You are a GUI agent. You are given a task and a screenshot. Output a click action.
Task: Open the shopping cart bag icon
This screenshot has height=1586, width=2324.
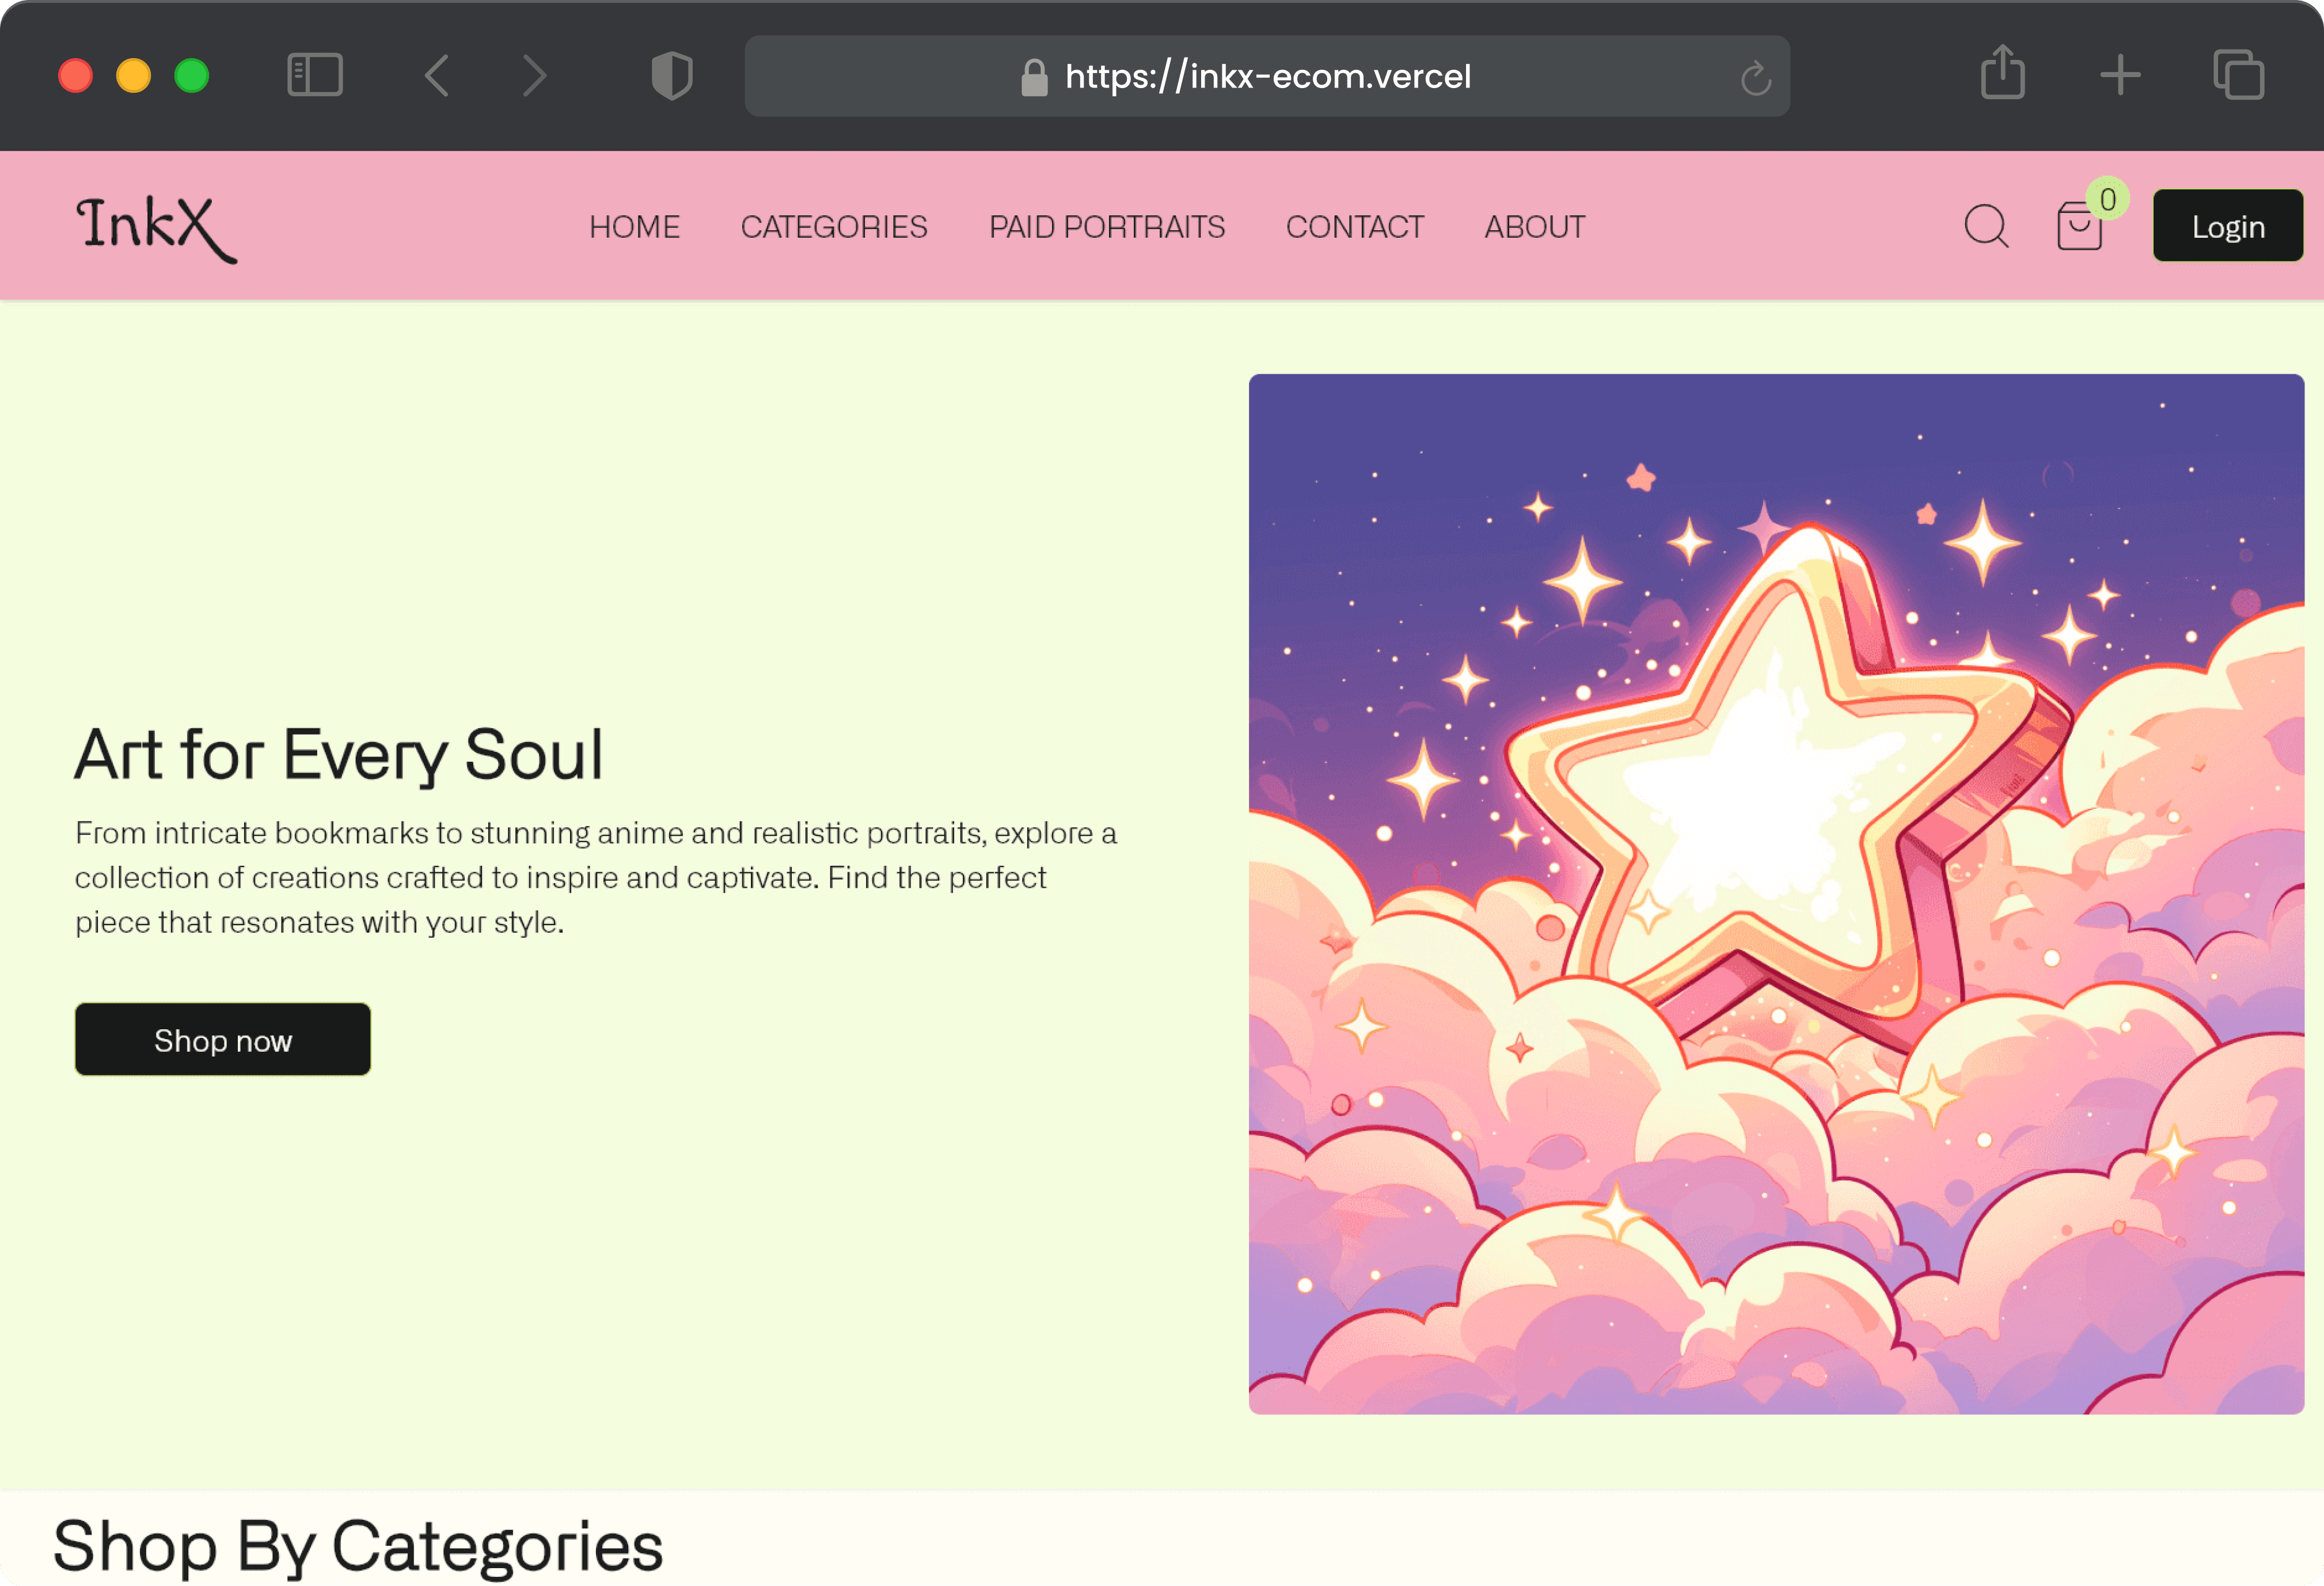pyautogui.click(x=2078, y=227)
